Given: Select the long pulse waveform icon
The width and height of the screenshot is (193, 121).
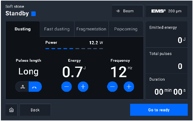Looking at the screenshot, I should (x=35, y=87).
